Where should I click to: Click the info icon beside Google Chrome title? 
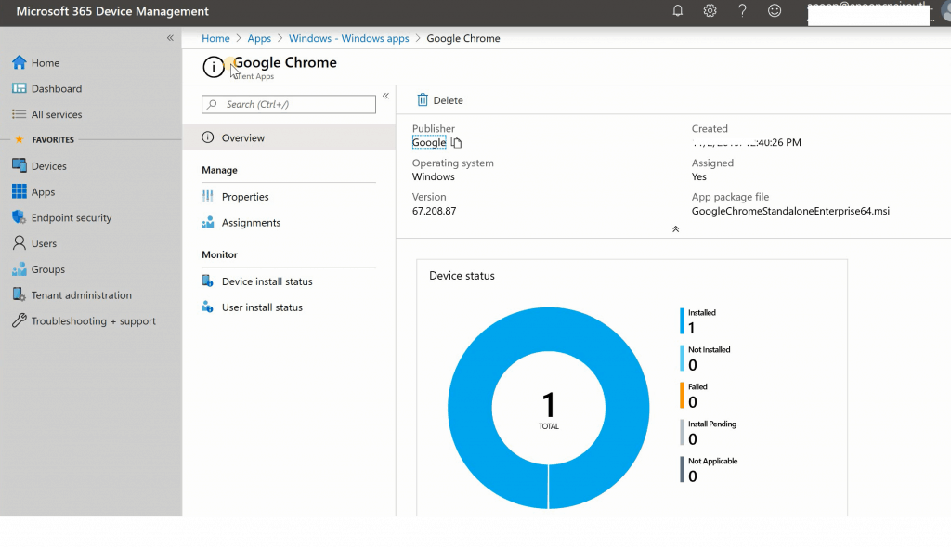(214, 67)
